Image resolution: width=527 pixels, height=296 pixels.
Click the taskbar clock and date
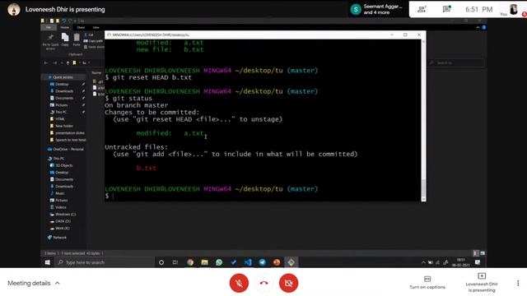coord(461,262)
